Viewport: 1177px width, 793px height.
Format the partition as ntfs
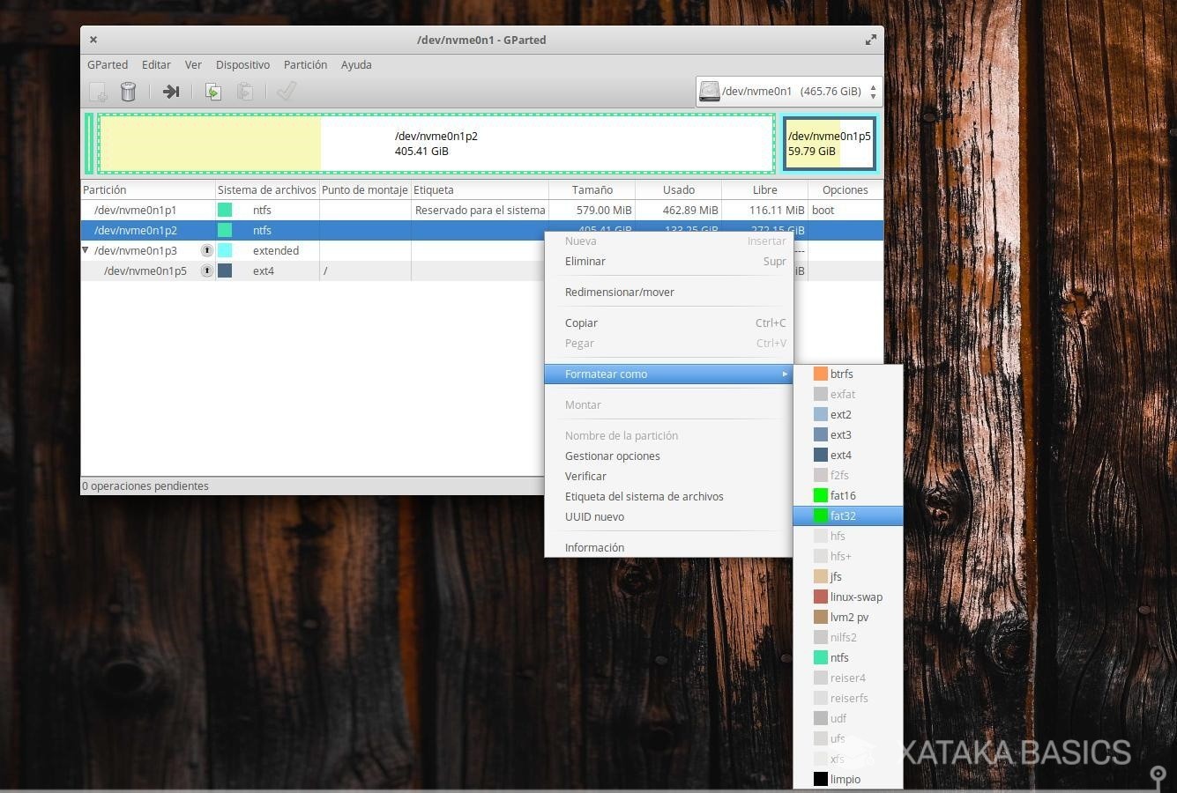click(x=838, y=658)
